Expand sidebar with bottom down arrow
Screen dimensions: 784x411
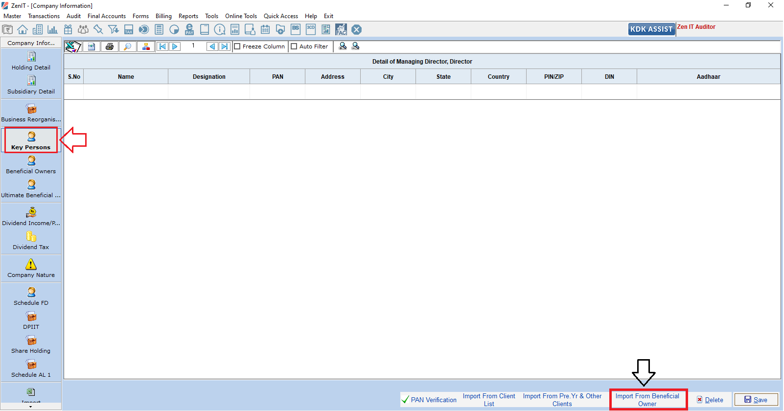[31, 407]
